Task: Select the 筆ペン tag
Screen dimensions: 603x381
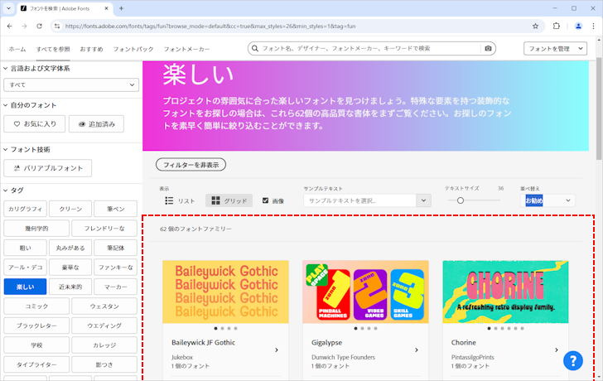Action: pyautogui.click(x=115, y=209)
